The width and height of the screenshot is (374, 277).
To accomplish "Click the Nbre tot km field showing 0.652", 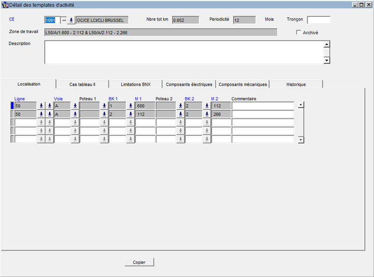I will click(x=186, y=20).
